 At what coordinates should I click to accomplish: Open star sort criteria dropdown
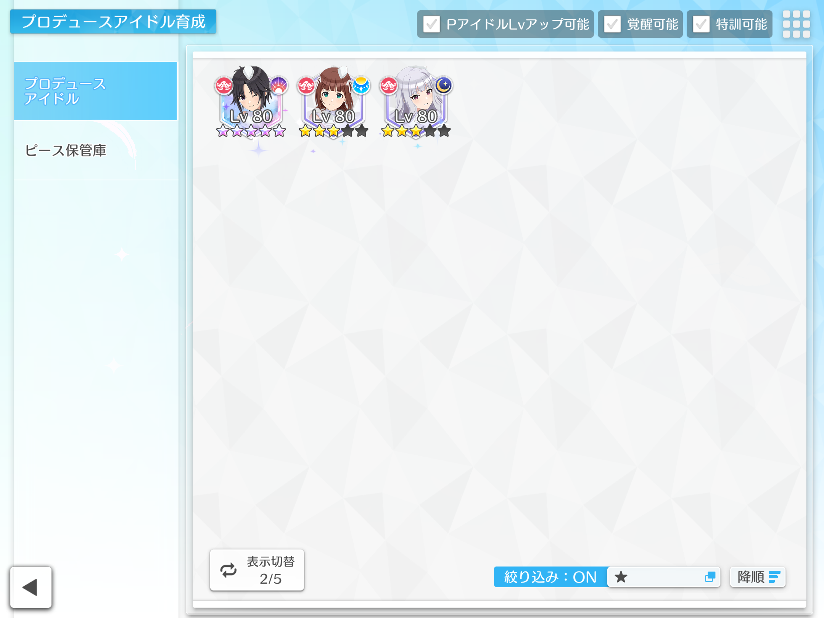click(x=664, y=577)
